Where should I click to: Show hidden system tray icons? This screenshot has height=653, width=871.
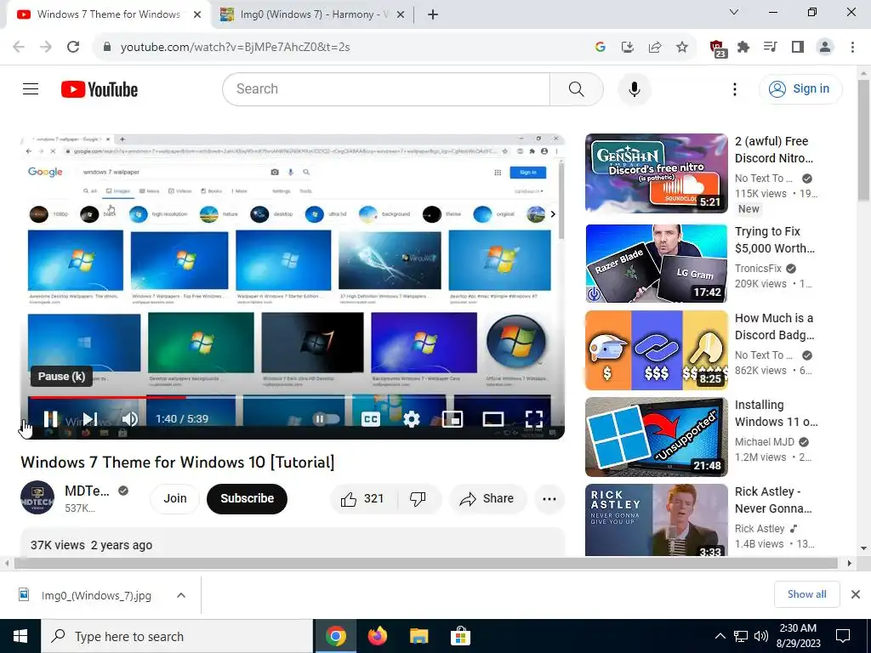click(720, 636)
